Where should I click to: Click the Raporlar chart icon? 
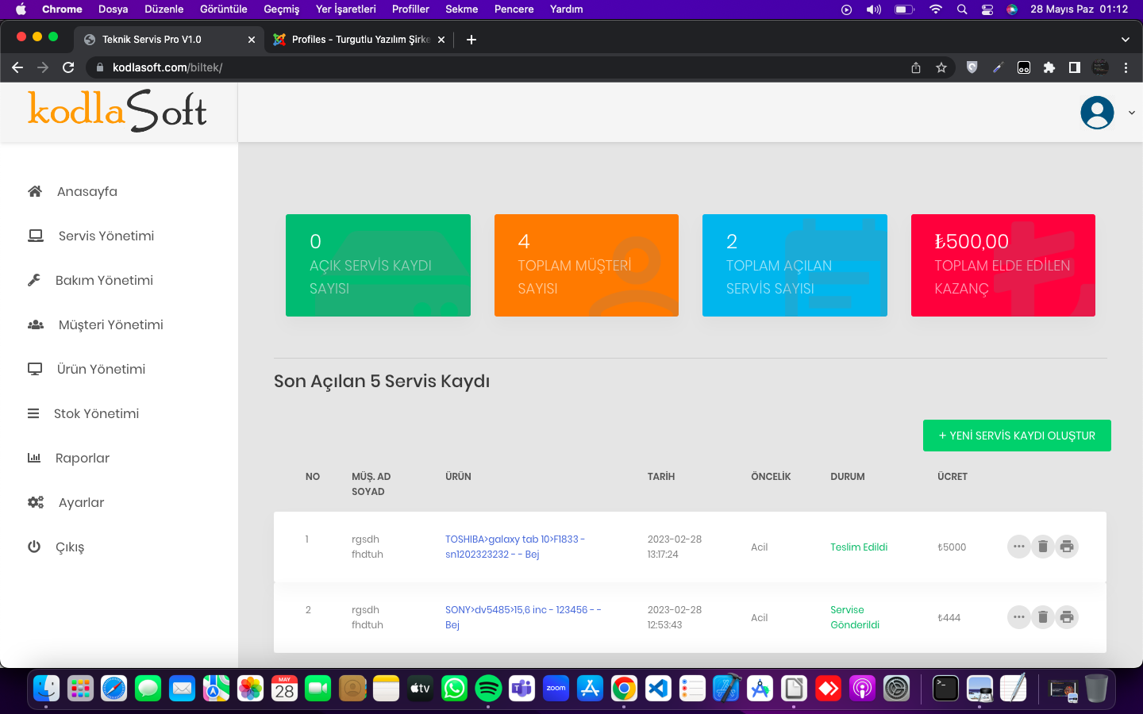tap(34, 458)
